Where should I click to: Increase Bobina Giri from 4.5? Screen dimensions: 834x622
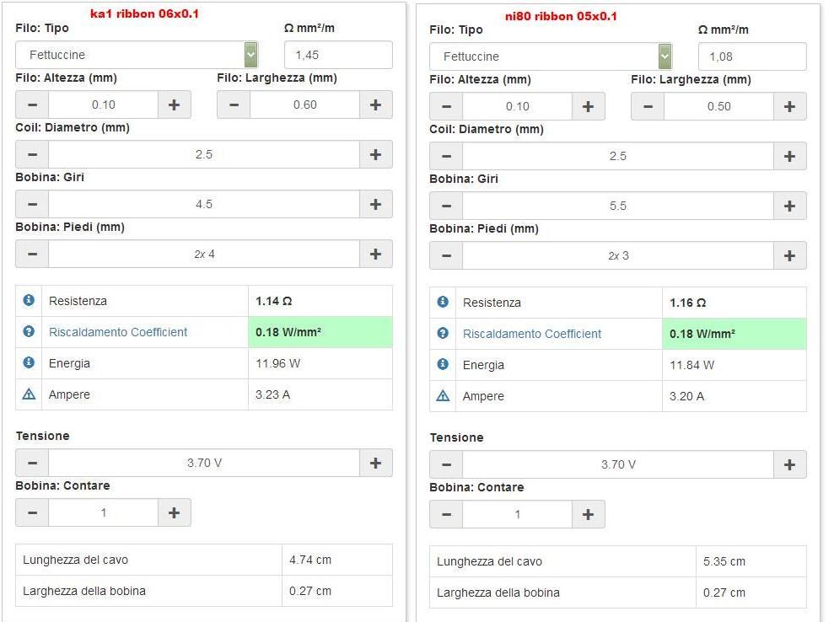tap(375, 204)
